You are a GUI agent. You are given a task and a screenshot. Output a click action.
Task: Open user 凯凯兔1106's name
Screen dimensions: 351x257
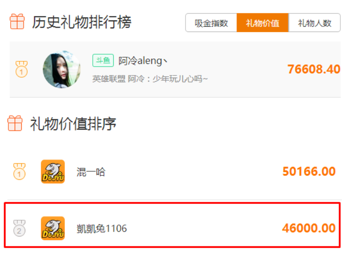[x=102, y=229]
